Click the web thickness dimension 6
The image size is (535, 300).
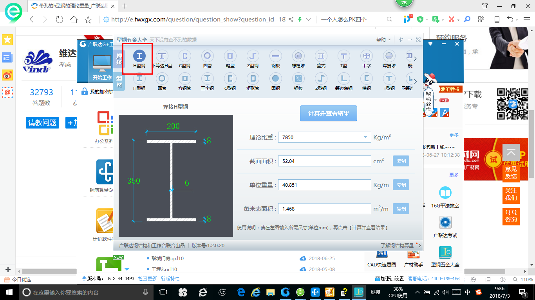(187, 182)
